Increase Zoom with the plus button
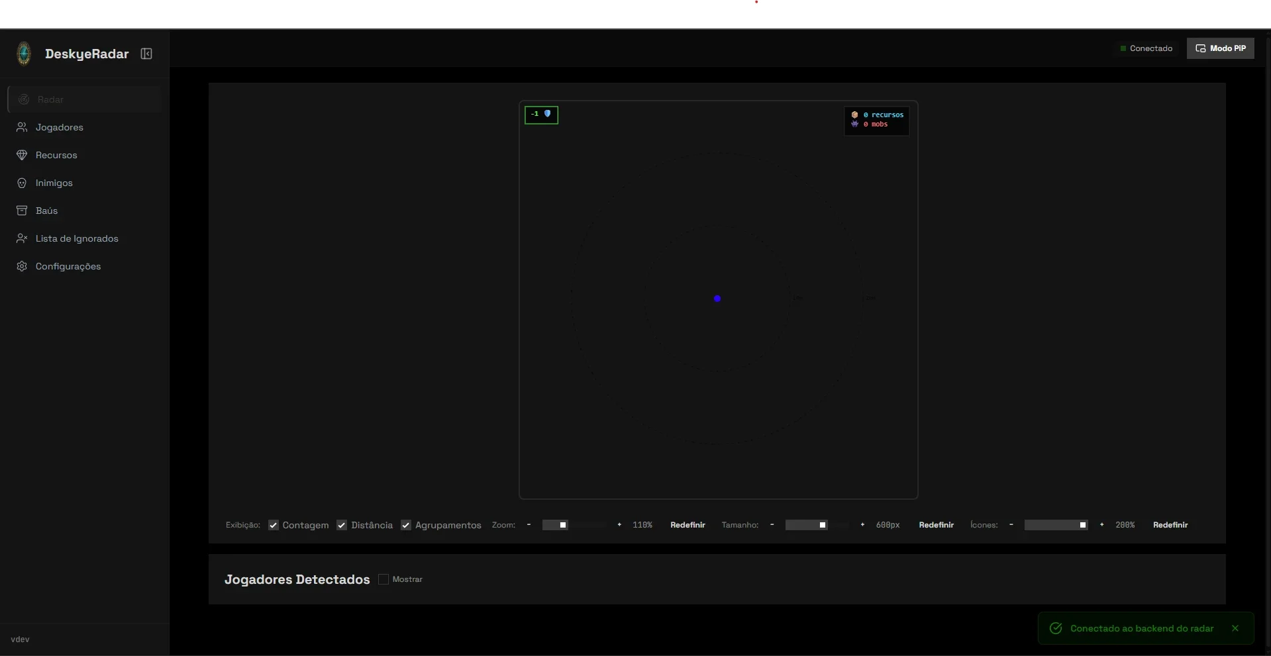 click(619, 525)
